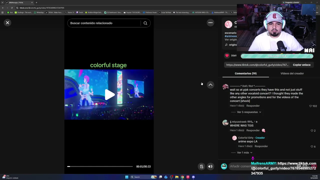Screen dimensions: 320x180
Task: Expand Ver 5 respuestas replies
Action: point(249,112)
